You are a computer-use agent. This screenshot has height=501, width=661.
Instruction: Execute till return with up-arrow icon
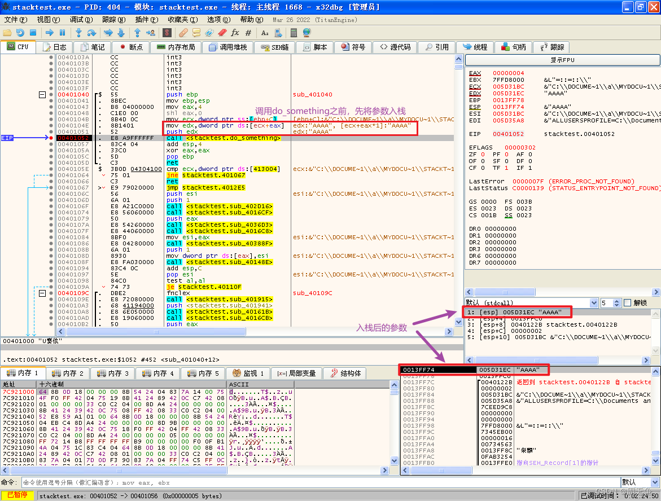click(x=137, y=33)
